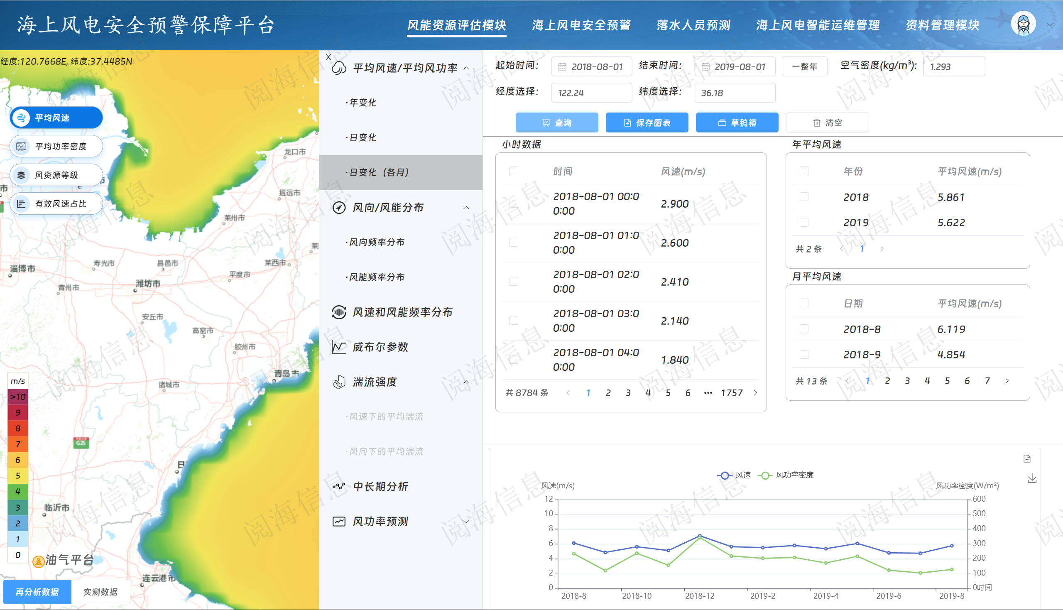
Task: Open the user account dropdown arrow
Action: click(1050, 25)
